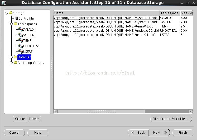Select the TEMP tablespace label

point(27,40)
